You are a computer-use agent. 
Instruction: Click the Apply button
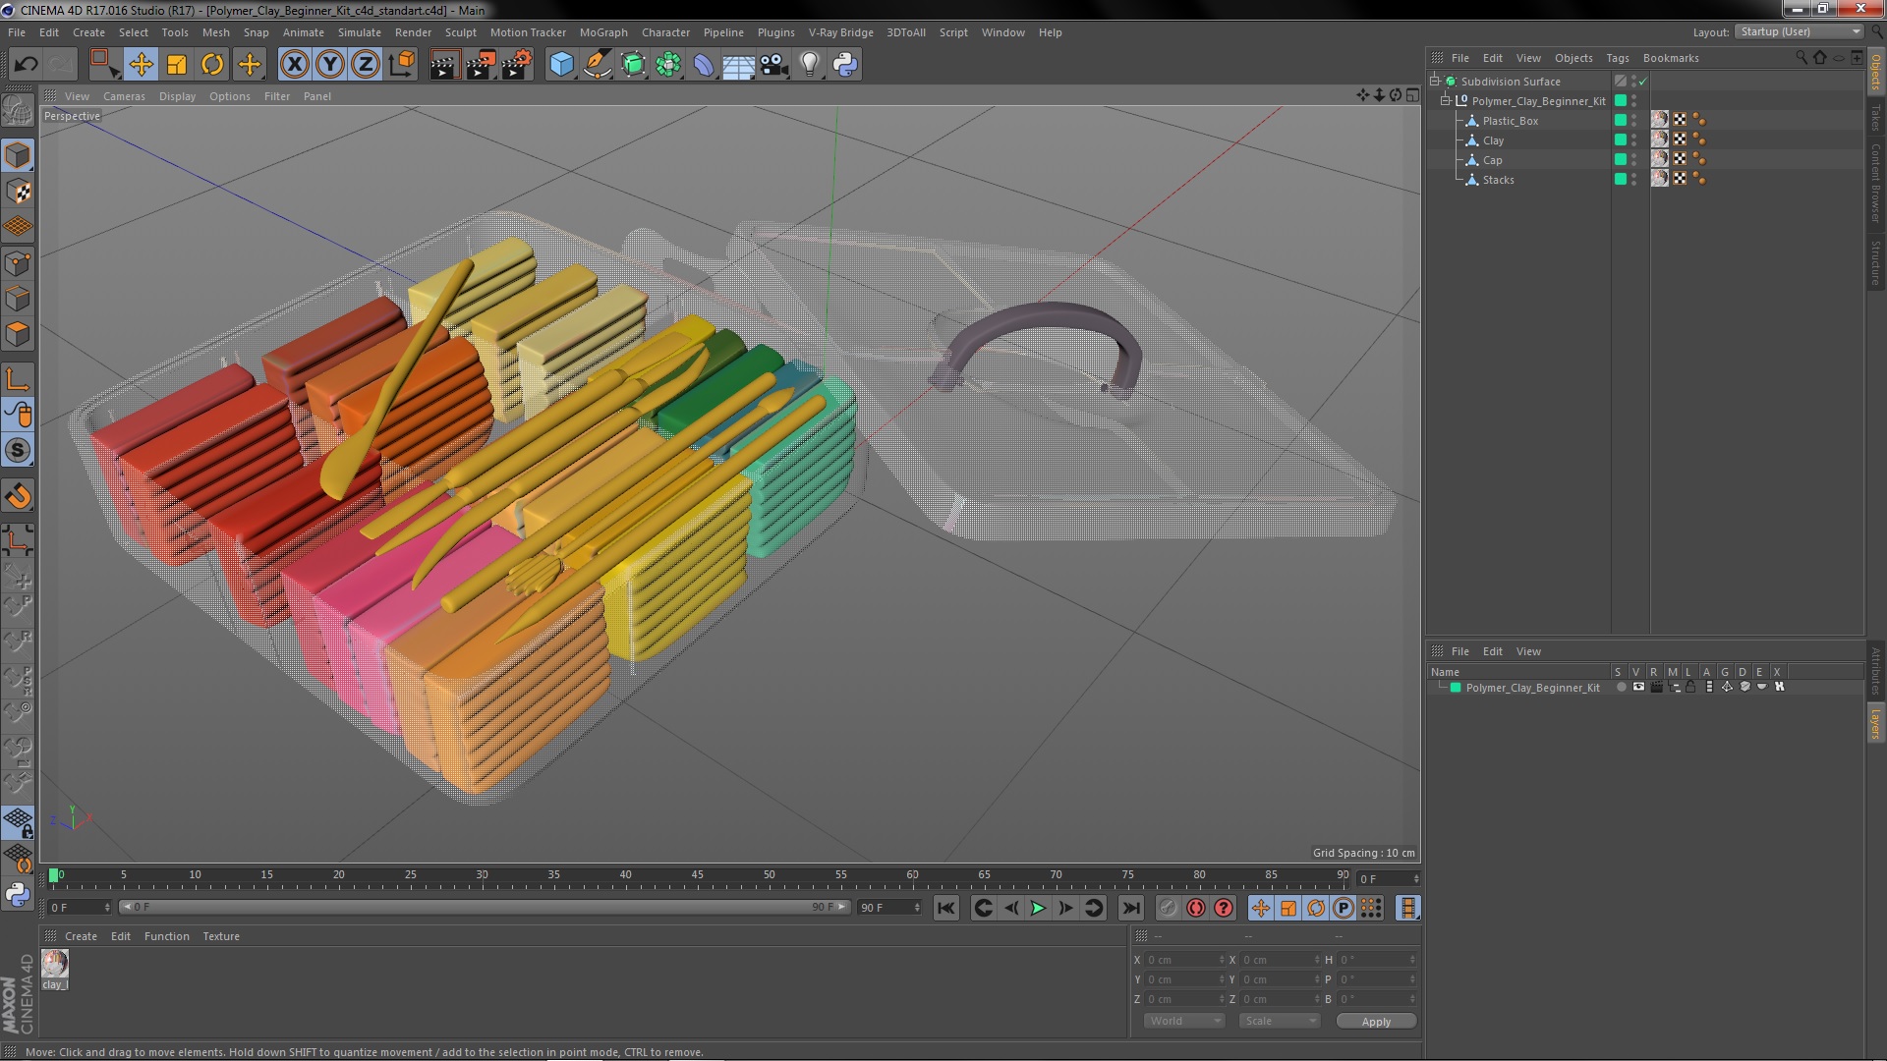point(1376,1022)
